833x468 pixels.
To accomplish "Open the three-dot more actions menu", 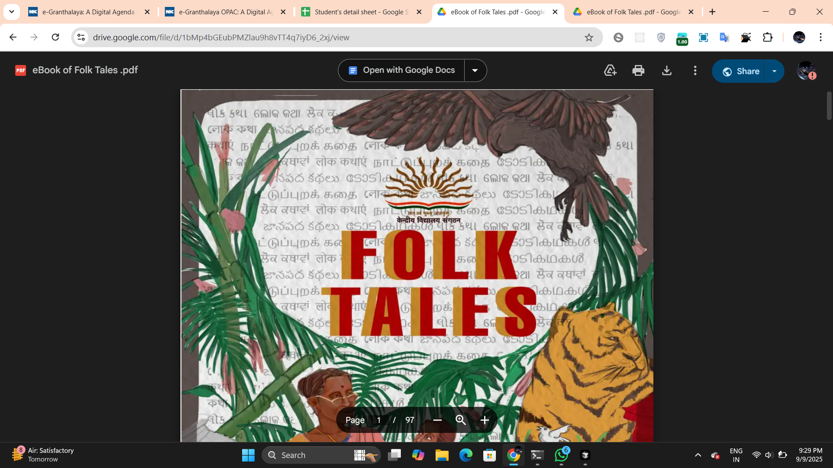I will 695,71.
